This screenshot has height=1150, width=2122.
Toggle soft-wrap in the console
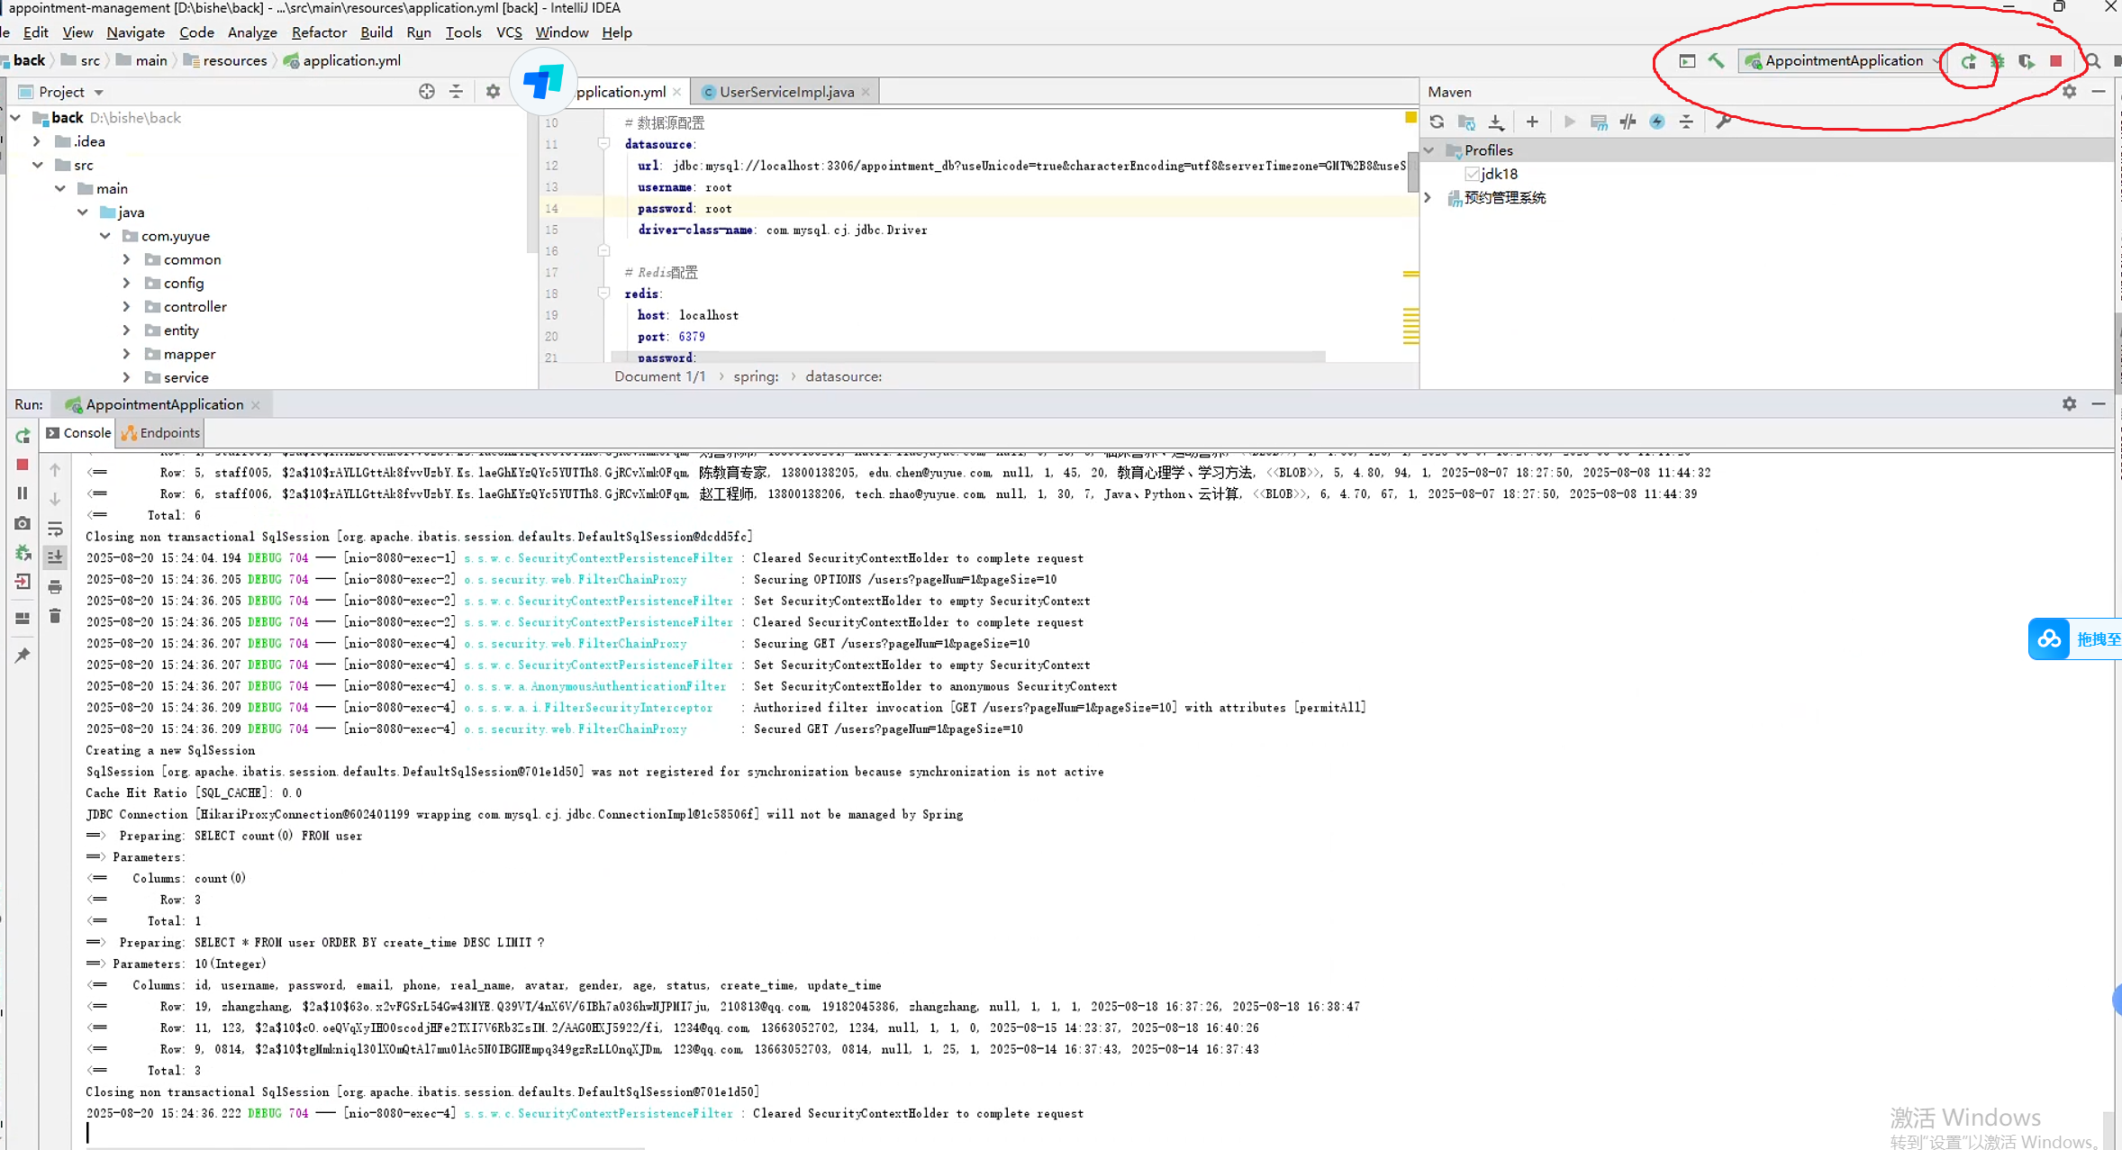point(55,529)
